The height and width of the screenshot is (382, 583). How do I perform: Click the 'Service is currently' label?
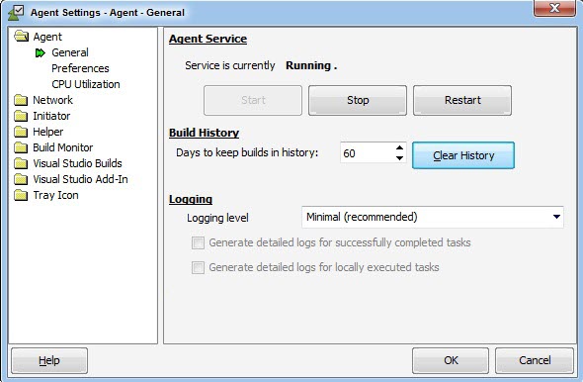click(230, 65)
